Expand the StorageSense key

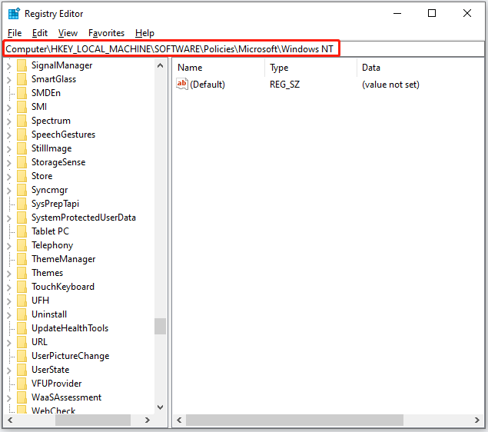(x=9, y=163)
